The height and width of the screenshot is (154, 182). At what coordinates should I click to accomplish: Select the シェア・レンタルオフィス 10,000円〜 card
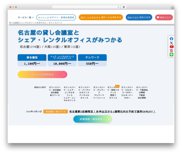62,60
